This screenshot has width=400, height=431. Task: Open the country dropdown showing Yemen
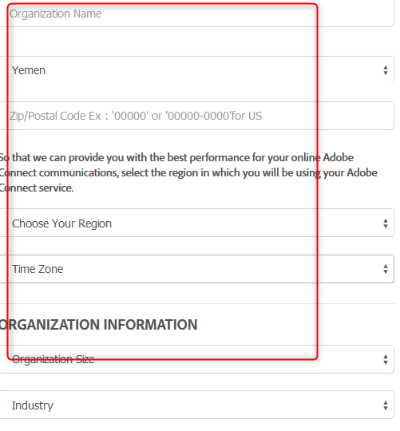click(x=196, y=70)
